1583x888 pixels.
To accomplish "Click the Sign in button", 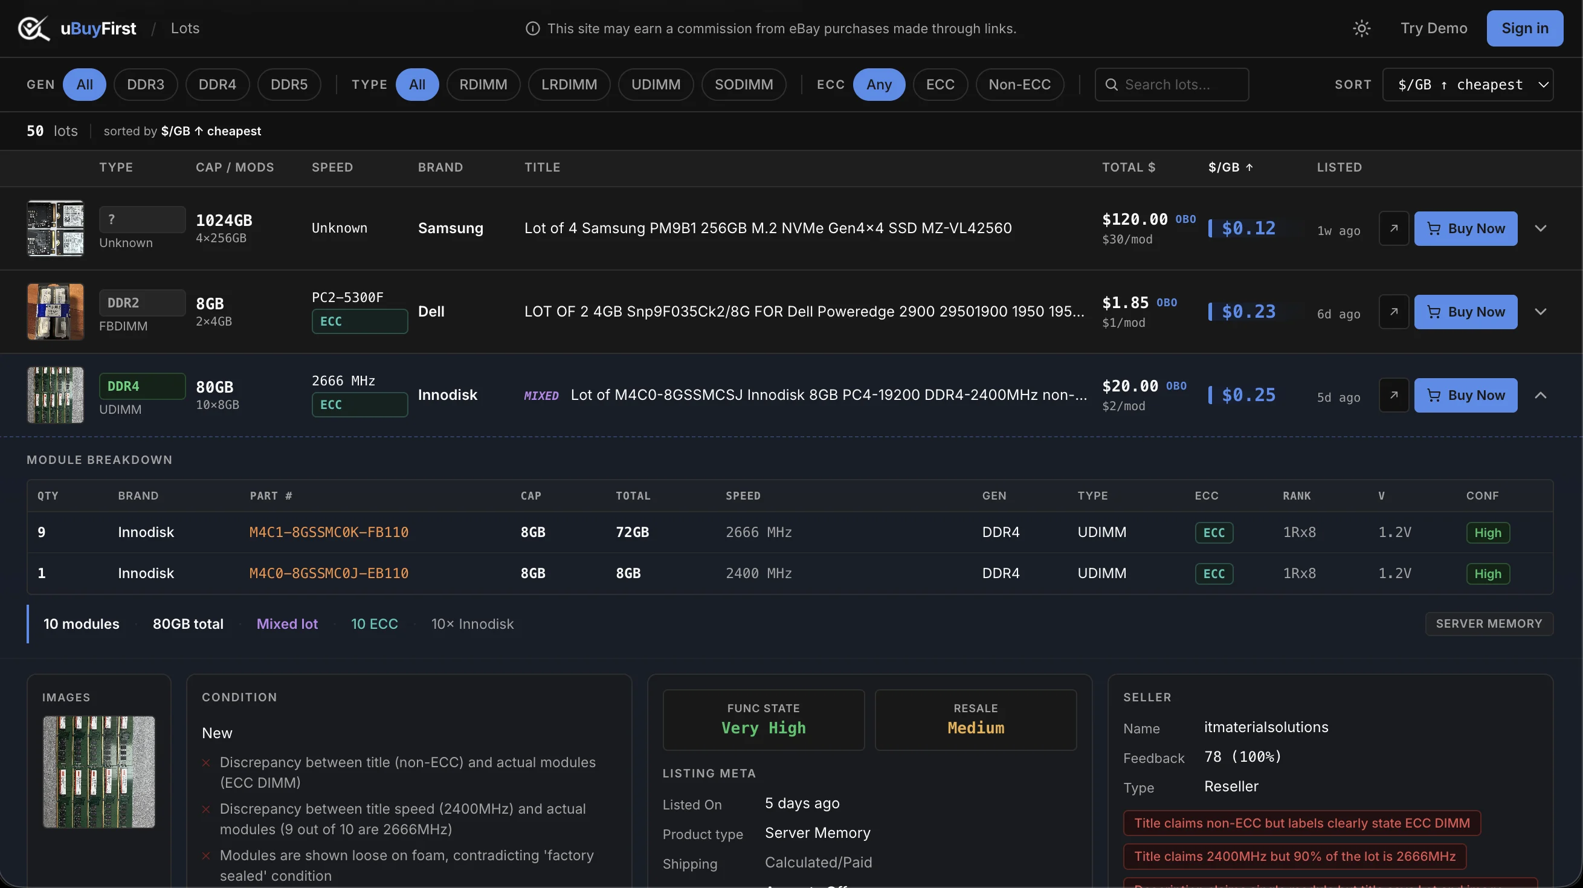I will [1524, 28].
